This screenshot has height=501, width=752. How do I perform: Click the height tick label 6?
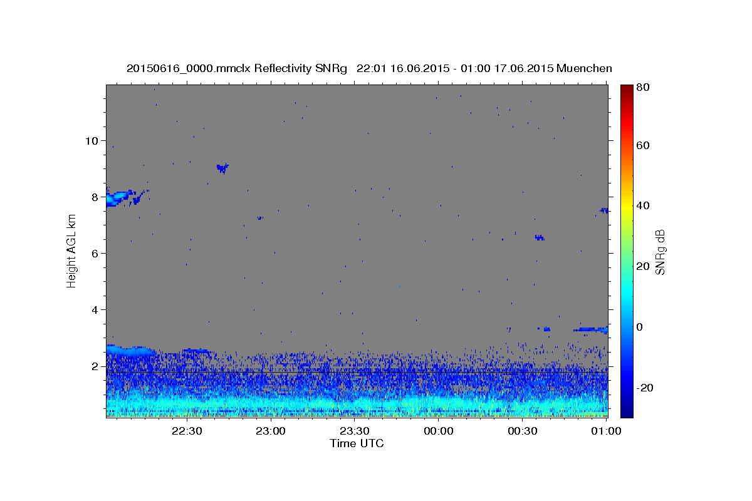coord(96,253)
